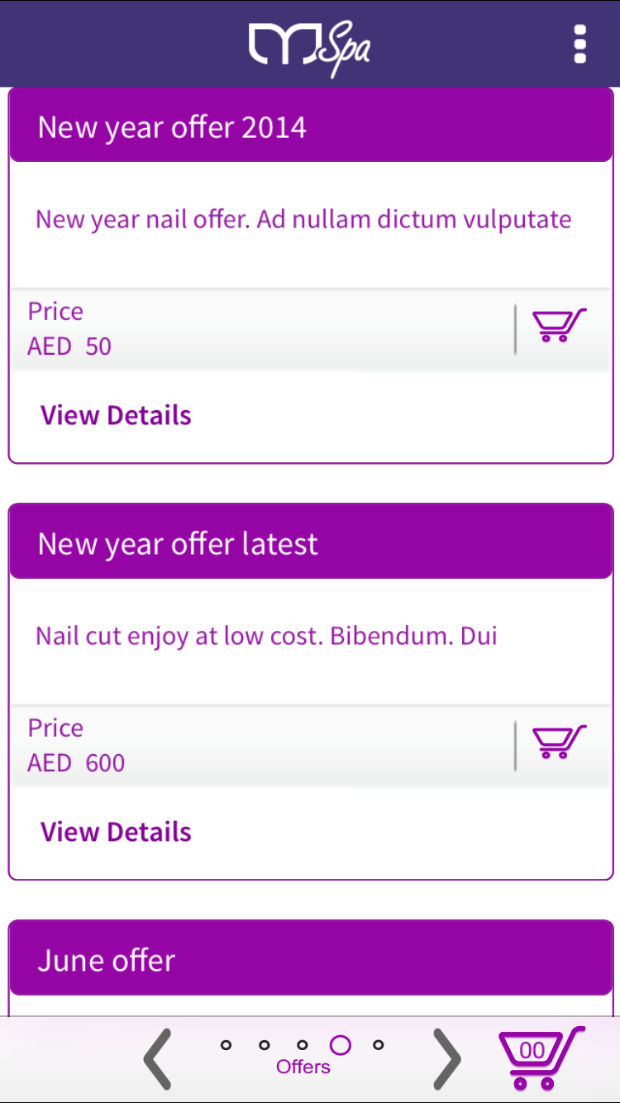The image size is (620, 1103).
Task: Select the first page indicator dot
Action: click(x=226, y=1045)
